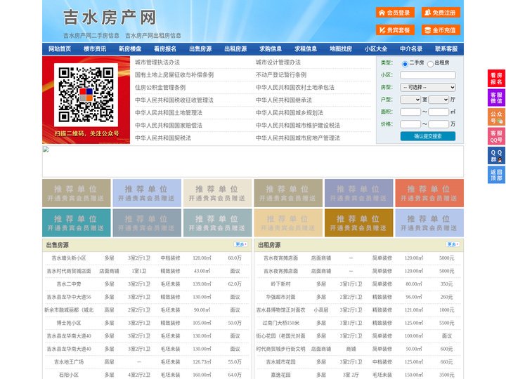
Task: Open the 中华人民共和国契税法 link
Action: (163, 138)
